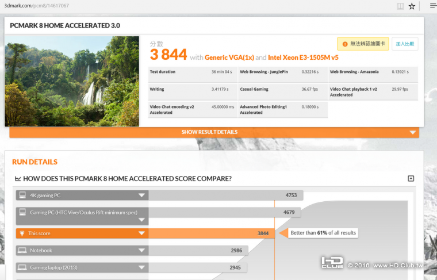Viewport: 437px width, 280px height.
Task: Collapse the score comparison section
Action: tap(411, 179)
